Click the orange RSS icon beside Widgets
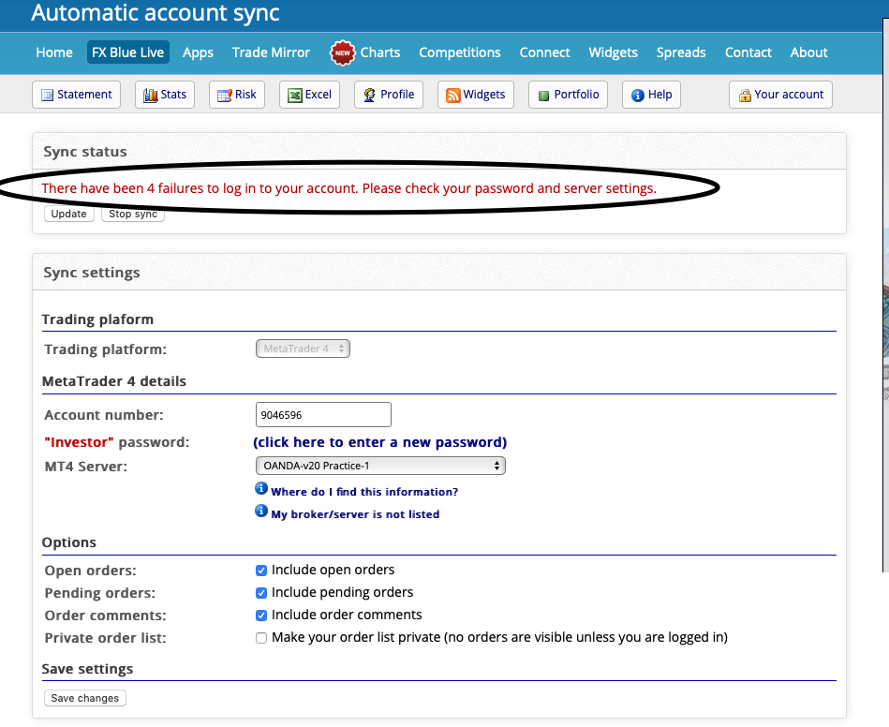Image resolution: width=889 pixels, height=727 pixels. point(453,96)
